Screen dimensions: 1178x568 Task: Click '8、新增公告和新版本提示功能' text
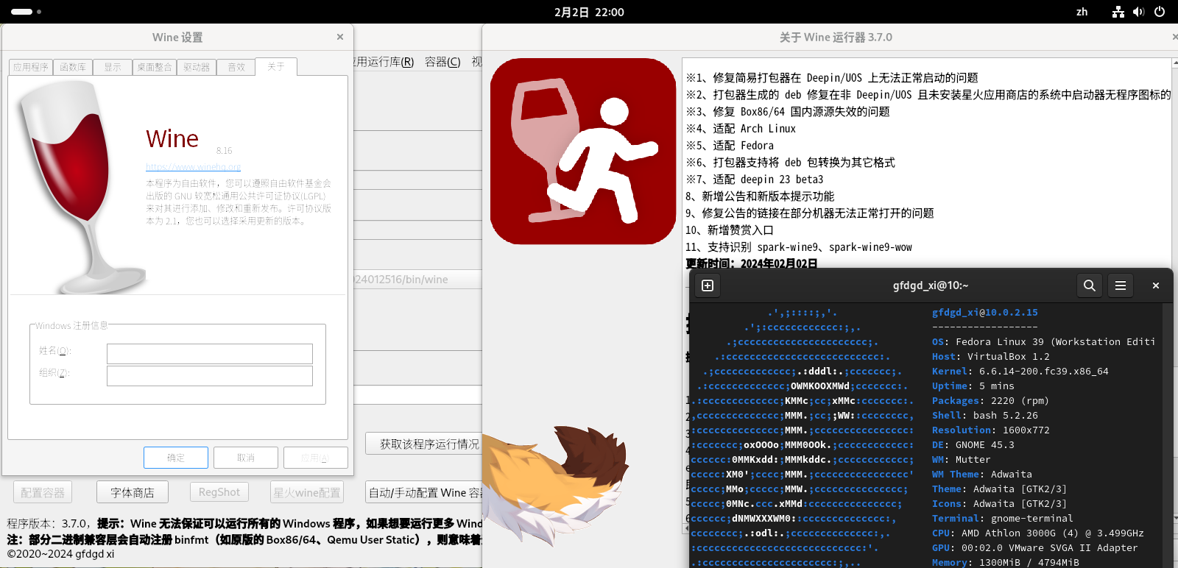760,196
